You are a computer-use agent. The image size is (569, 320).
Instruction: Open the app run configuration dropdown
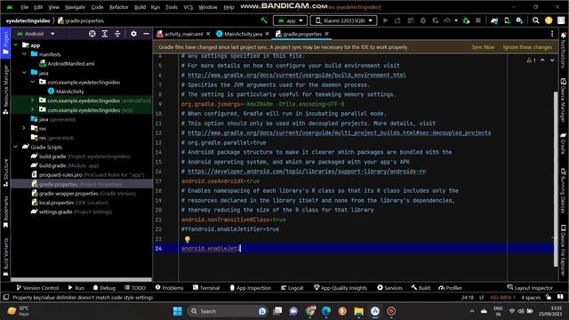(x=290, y=20)
